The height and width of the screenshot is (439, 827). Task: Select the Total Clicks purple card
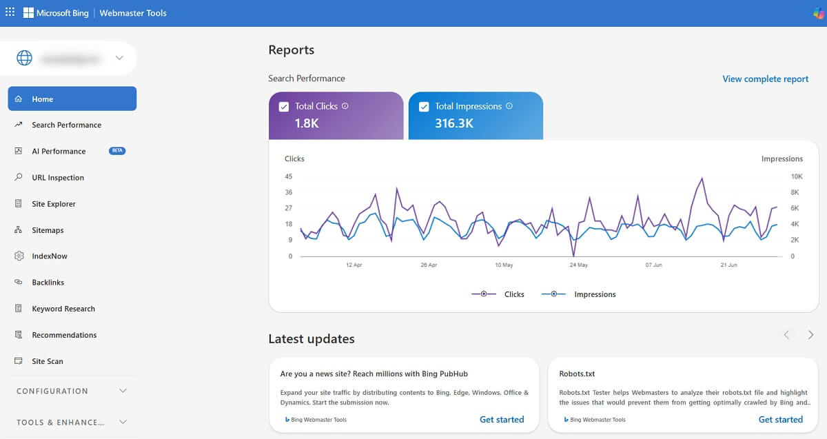(336, 115)
